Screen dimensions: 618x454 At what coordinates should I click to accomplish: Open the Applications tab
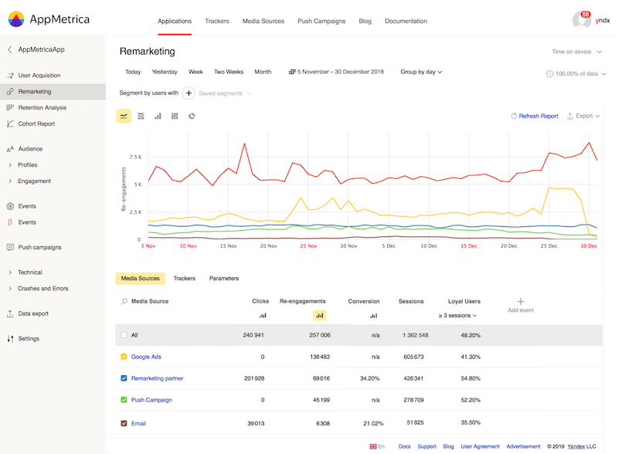tap(175, 21)
